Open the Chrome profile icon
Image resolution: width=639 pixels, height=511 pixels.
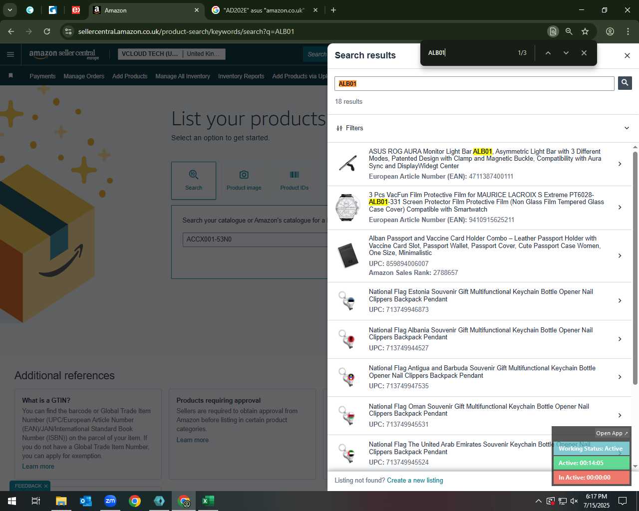[610, 31]
